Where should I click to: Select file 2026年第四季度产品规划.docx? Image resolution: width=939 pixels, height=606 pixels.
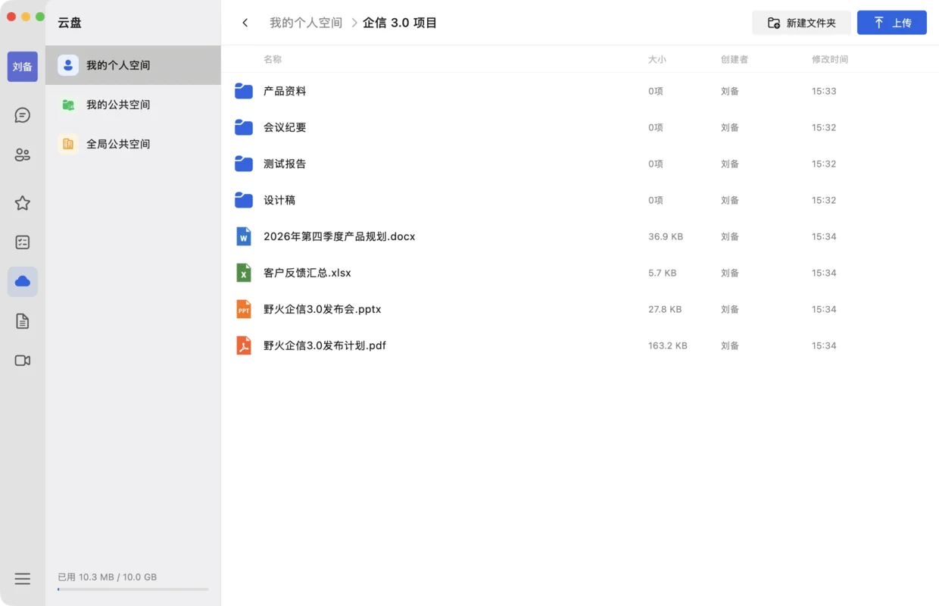339,236
